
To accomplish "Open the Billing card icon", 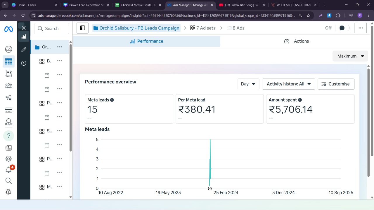I will 8,110.
